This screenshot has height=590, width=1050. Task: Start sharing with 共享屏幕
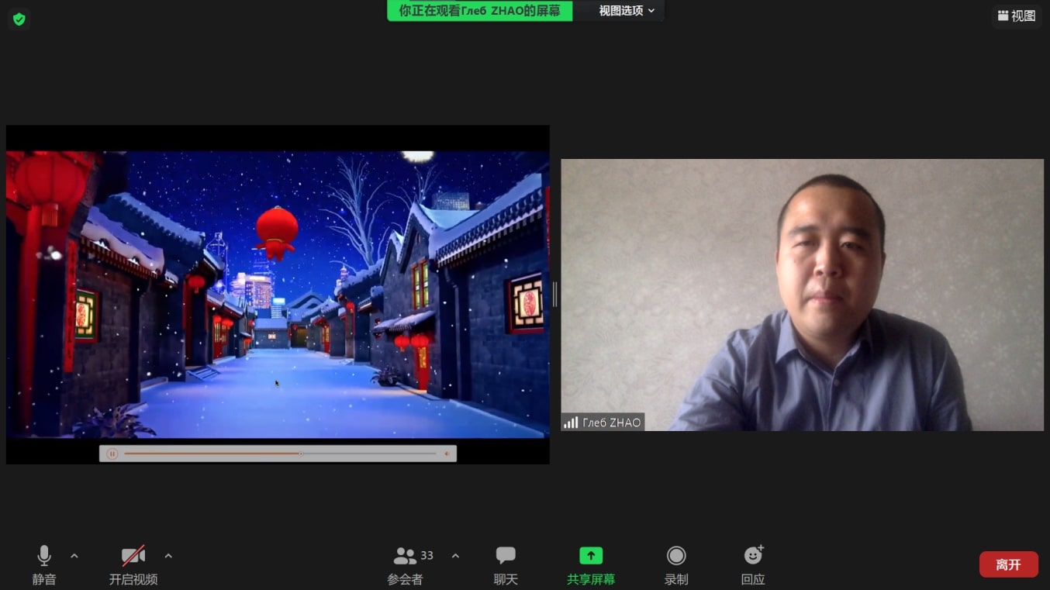591,565
